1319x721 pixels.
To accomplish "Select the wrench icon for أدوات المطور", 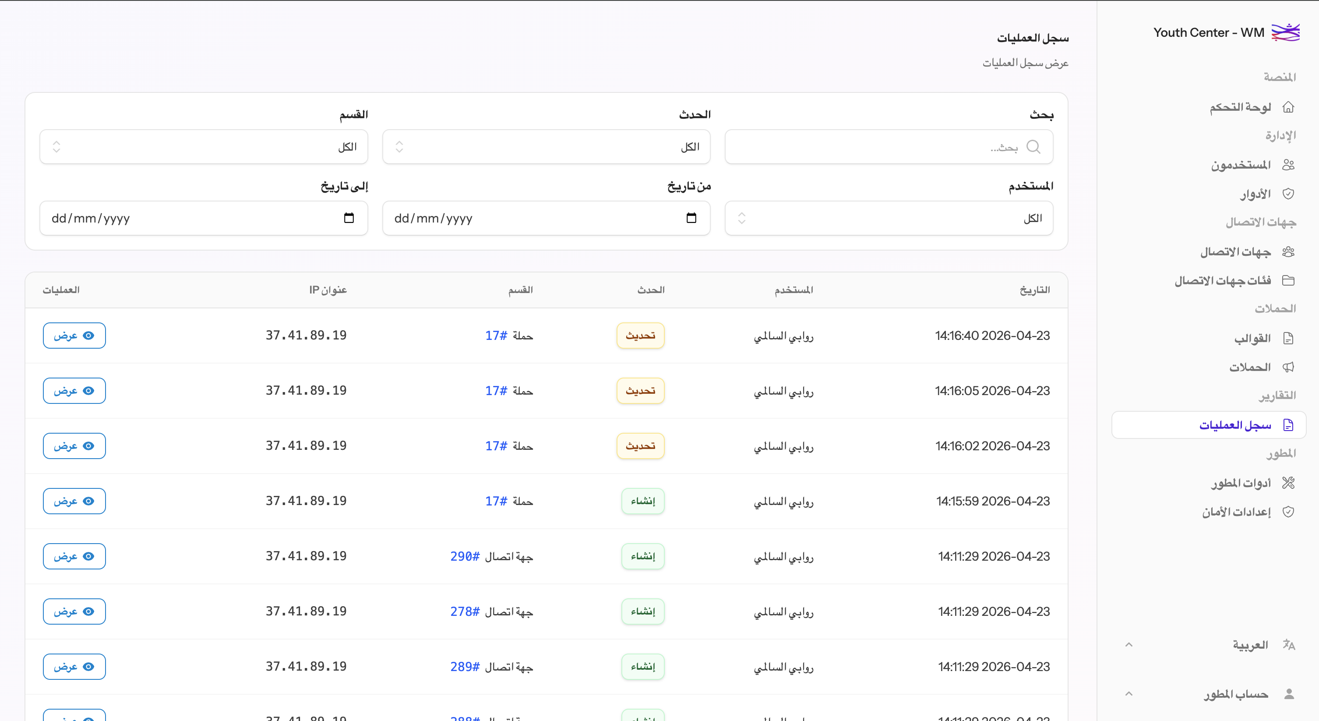I will coord(1289,482).
